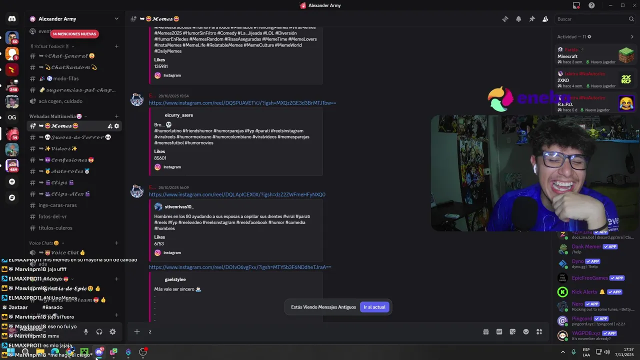This screenshot has width=640, height=360.
Task: Open the Jueves-de-Terror channel
Action: 74,137
